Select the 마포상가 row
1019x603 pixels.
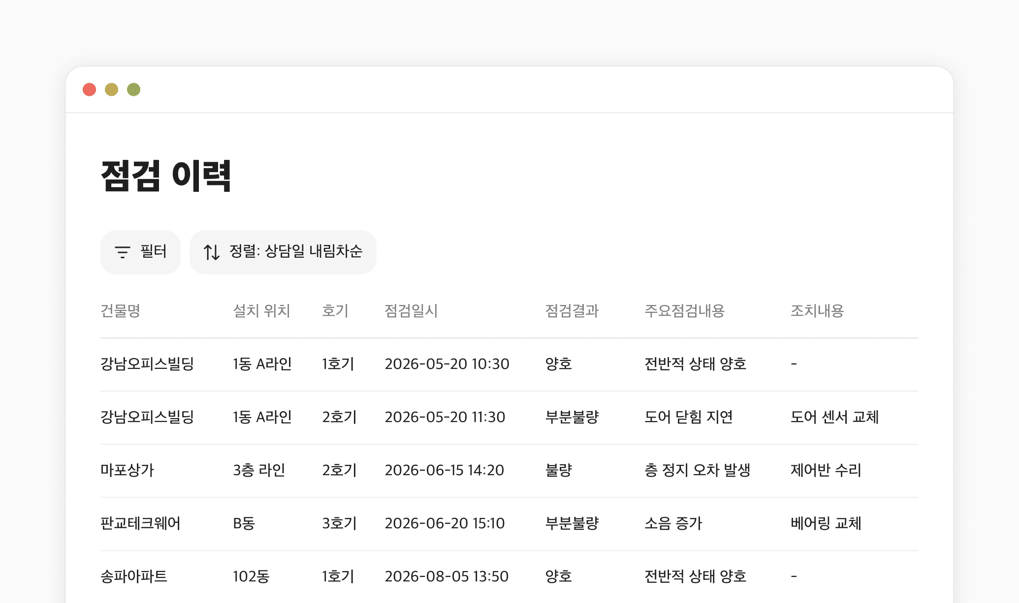click(x=127, y=470)
